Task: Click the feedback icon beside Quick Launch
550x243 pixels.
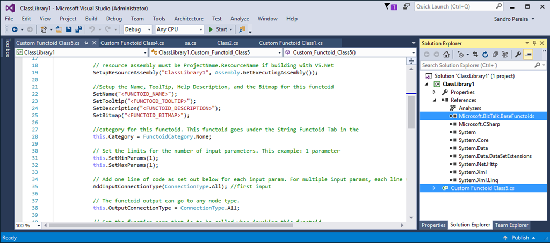Action: click(x=406, y=7)
